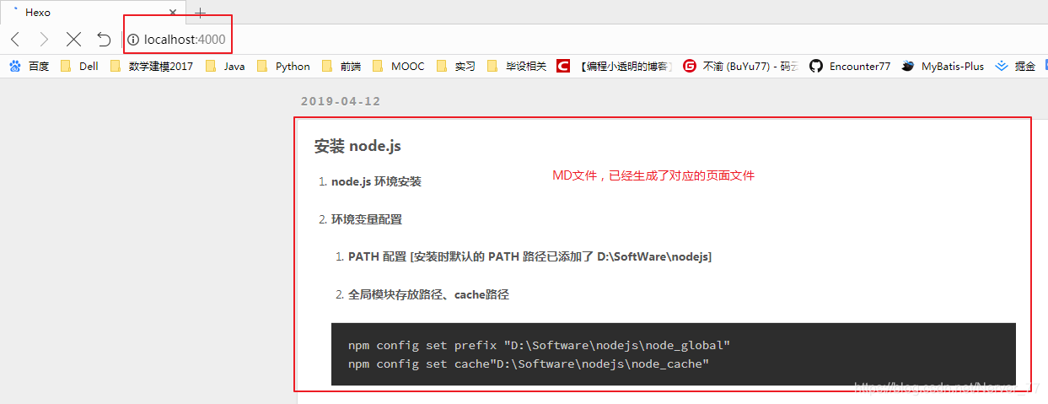Click the undo/restore closed page arrow
The image size is (1048, 404).
tap(104, 39)
